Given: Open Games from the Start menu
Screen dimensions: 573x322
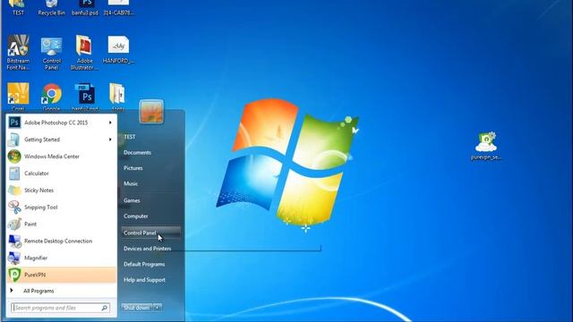Looking at the screenshot, I should (132, 200).
